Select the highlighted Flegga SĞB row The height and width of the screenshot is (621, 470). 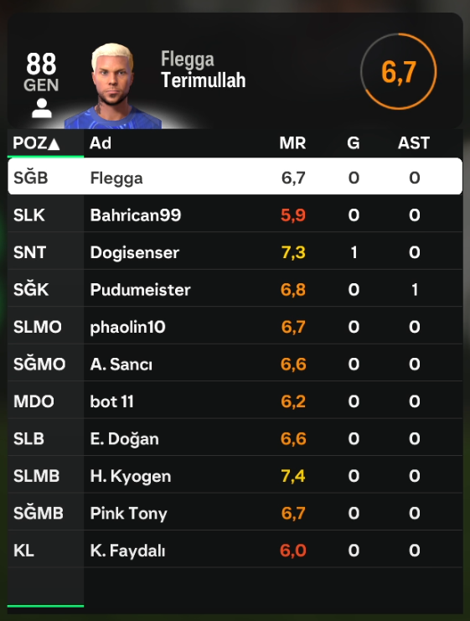235,177
